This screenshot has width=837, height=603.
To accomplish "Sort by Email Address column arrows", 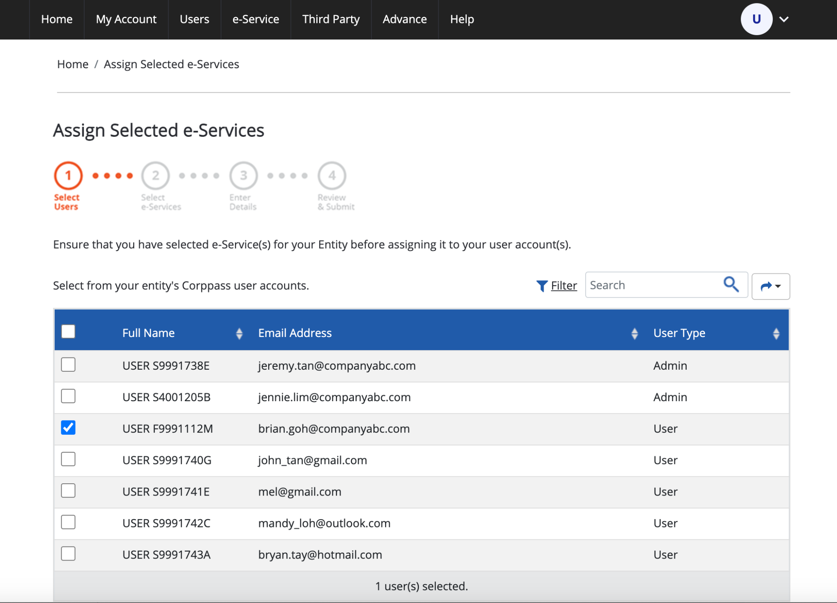I will (x=634, y=333).
